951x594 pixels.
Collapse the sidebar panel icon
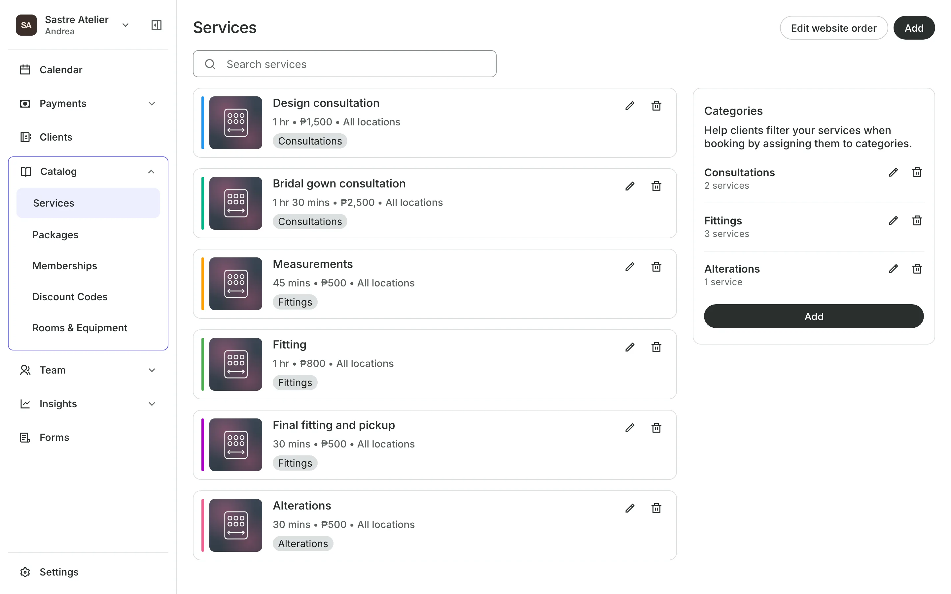(157, 25)
